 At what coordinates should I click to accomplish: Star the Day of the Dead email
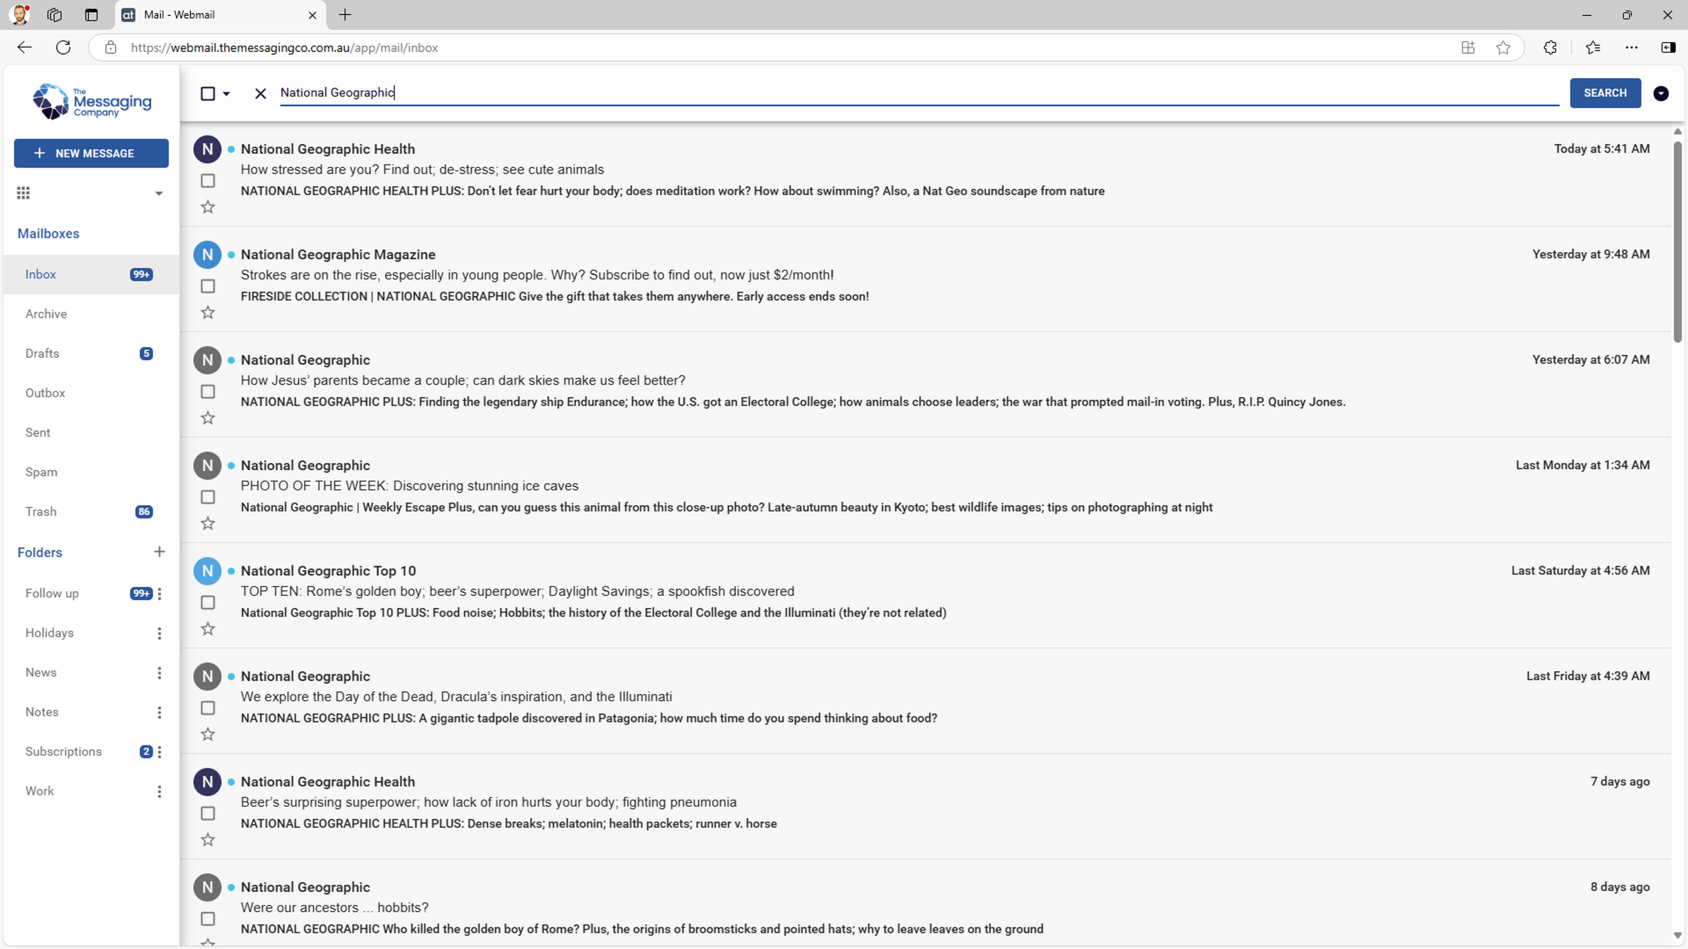pos(208,734)
